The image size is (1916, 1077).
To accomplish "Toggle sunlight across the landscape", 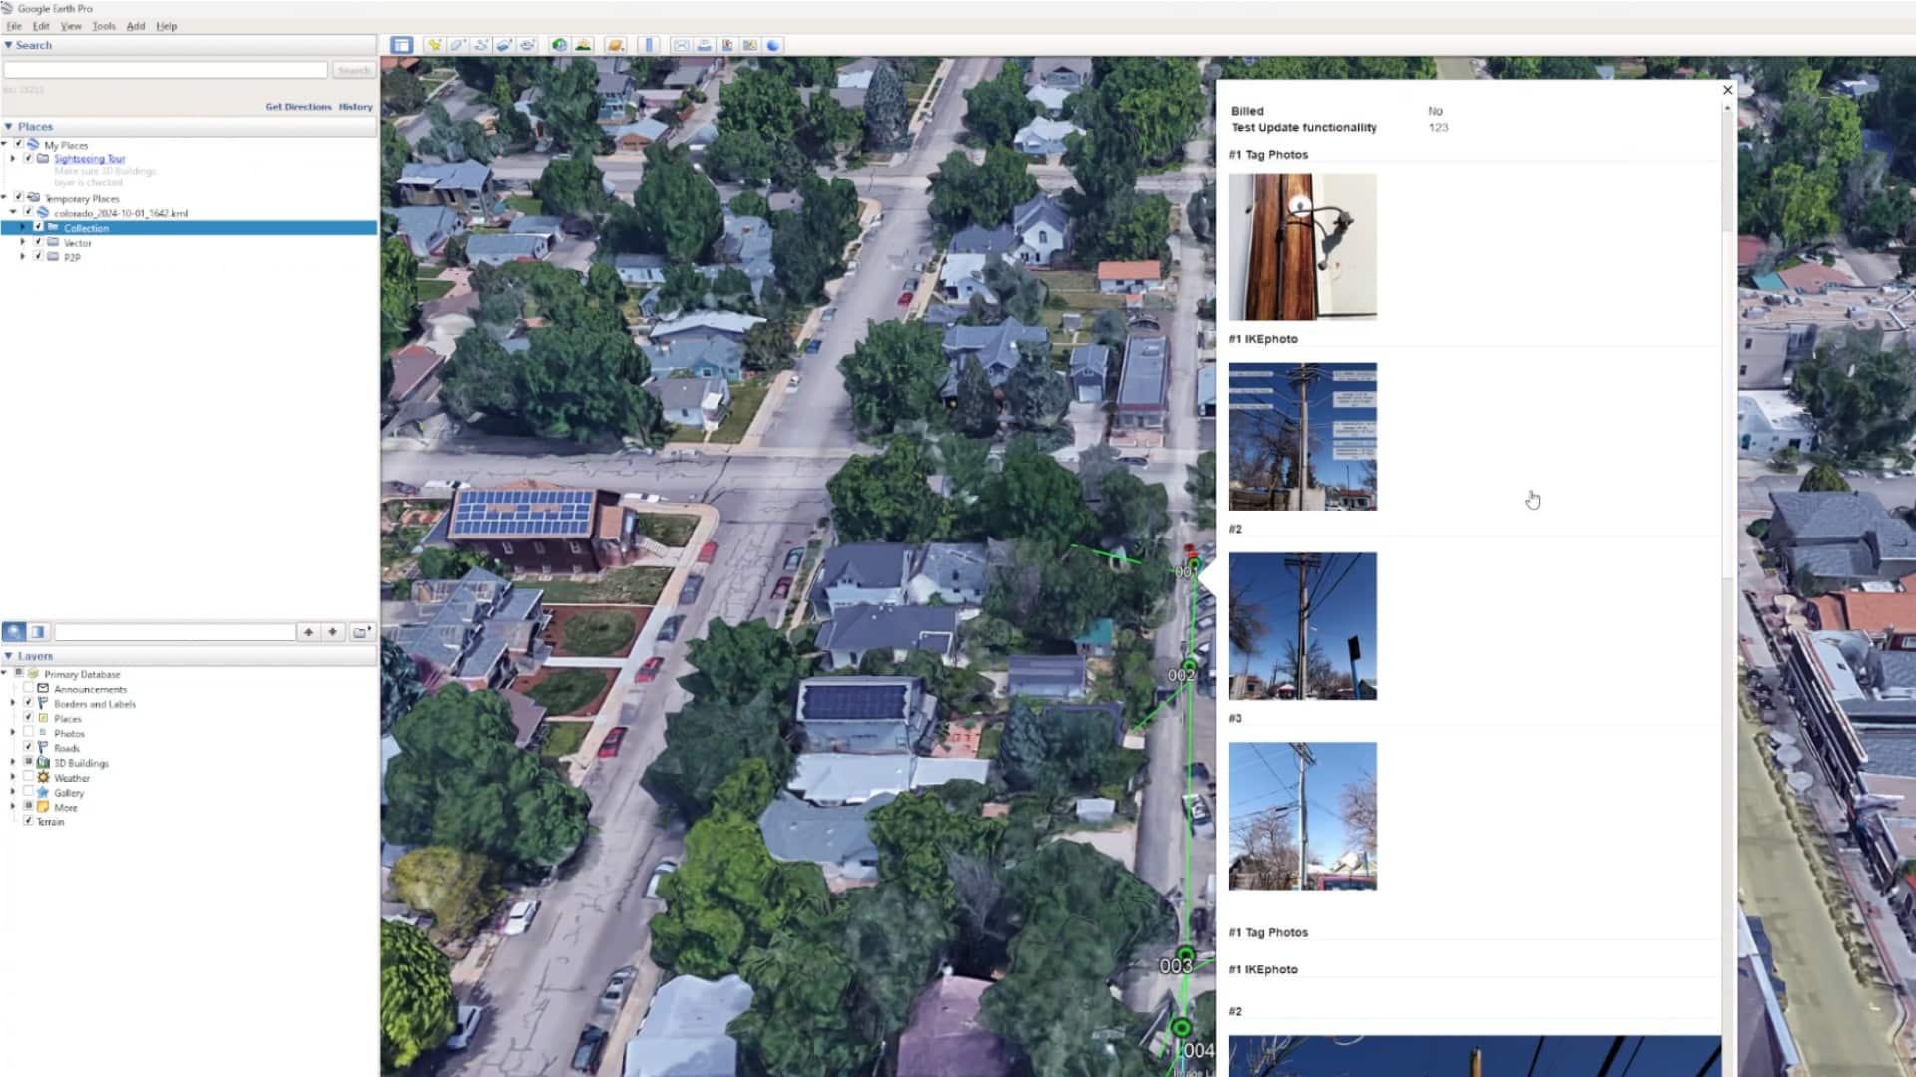I will [x=583, y=45].
